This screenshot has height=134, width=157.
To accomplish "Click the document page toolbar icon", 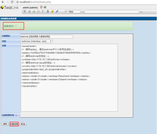I will pos(43,11).
